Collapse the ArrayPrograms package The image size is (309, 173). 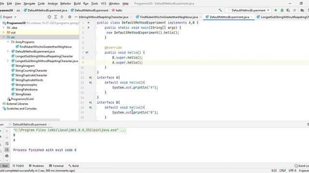8,42
